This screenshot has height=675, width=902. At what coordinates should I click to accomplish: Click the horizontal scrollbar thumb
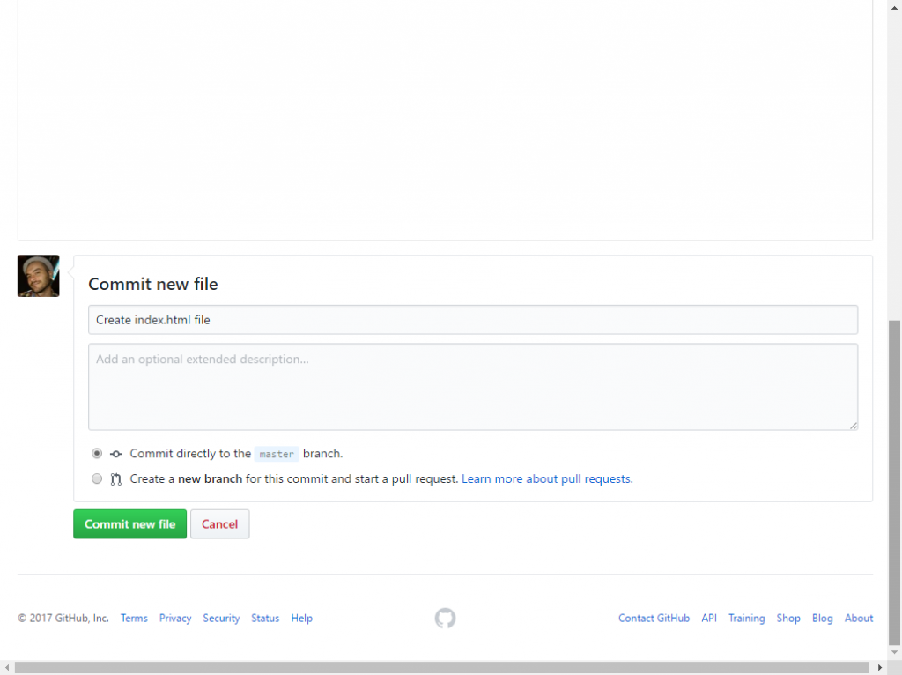(442, 668)
